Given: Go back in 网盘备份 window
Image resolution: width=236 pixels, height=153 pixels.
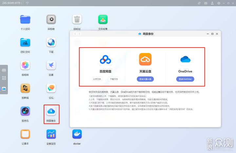Looking at the screenshot, I should coord(75,34).
